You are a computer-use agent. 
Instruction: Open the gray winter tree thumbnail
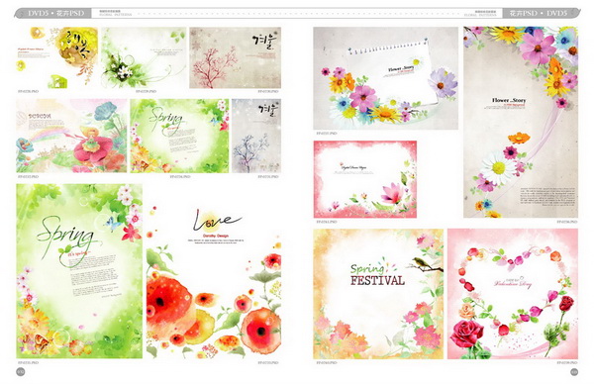tap(256, 136)
